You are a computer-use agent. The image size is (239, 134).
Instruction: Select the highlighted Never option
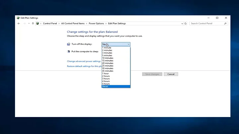coord(116,87)
